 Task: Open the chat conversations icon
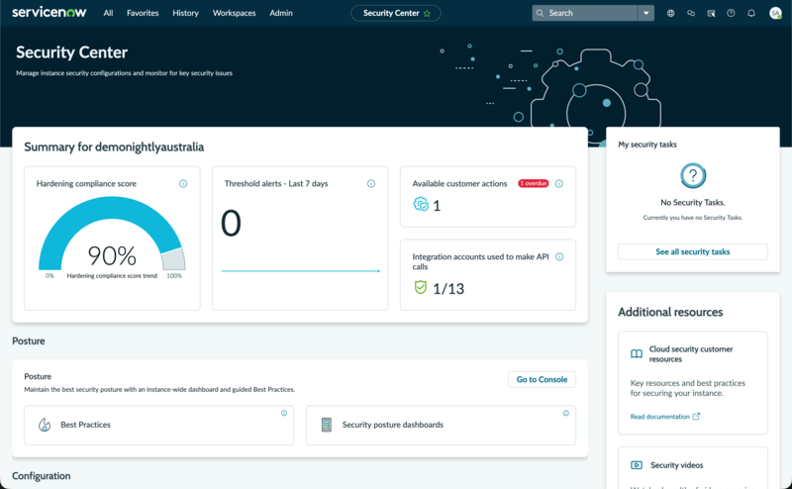[691, 13]
